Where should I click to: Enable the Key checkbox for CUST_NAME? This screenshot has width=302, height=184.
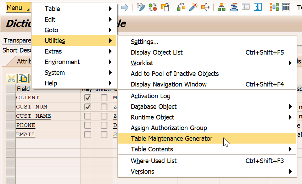(x=88, y=116)
